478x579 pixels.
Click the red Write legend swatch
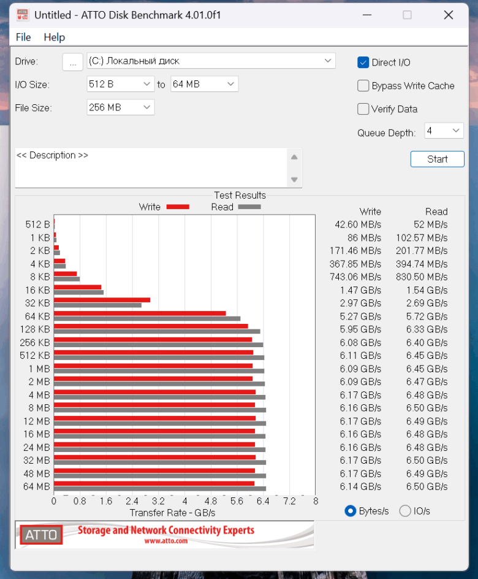pyautogui.click(x=178, y=207)
